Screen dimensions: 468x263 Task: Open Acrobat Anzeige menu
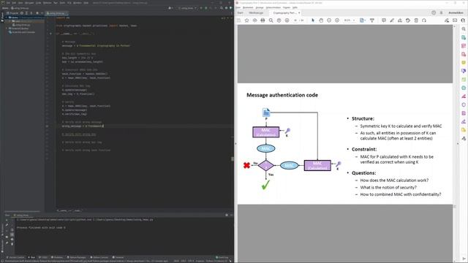260,7
